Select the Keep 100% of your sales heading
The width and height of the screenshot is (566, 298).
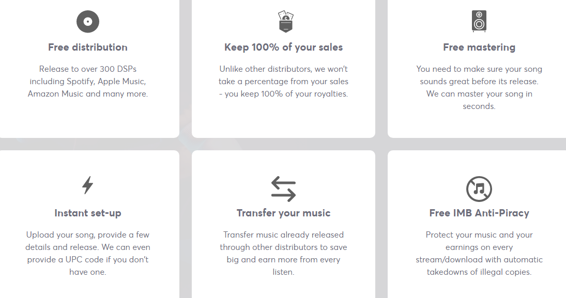pyautogui.click(x=284, y=48)
